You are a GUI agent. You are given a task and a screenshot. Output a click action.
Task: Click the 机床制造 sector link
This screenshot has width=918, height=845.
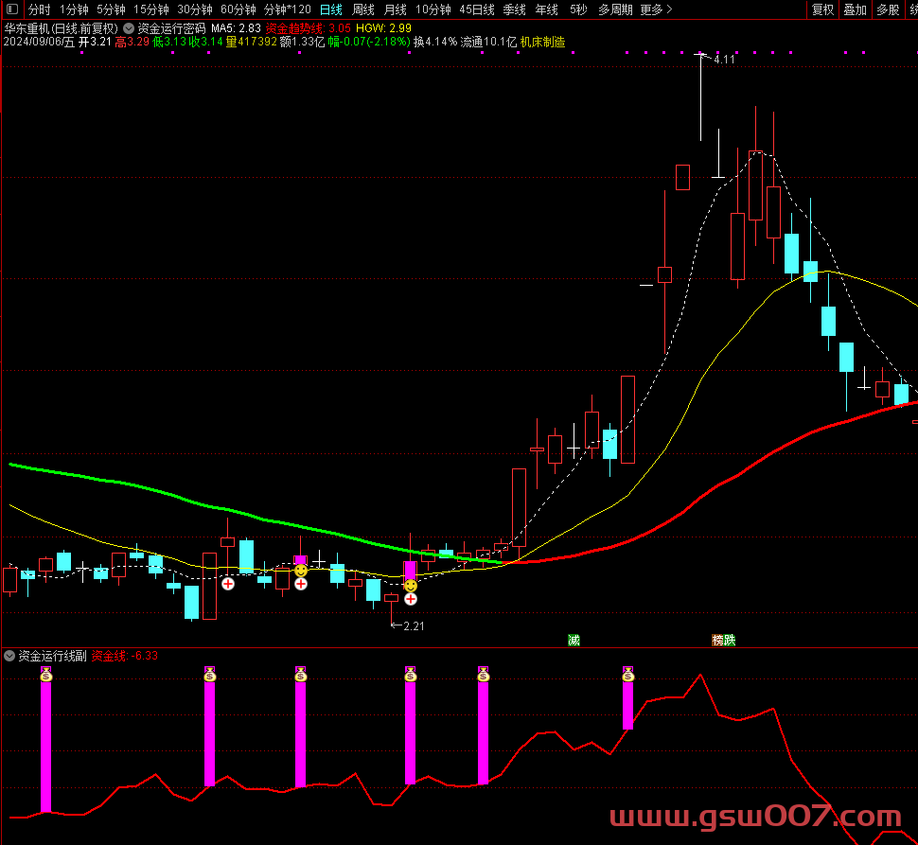[543, 42]
